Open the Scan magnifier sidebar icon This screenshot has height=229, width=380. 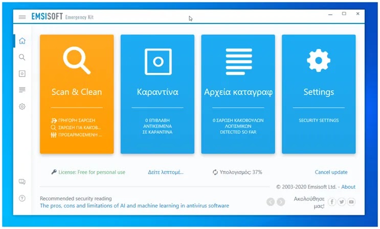22,57
